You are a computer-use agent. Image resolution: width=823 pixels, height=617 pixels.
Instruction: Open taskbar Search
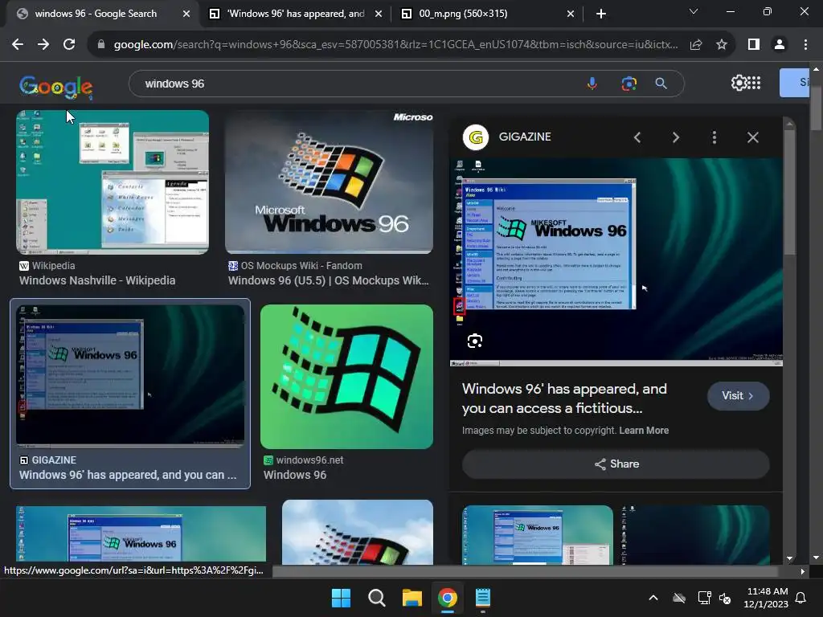(376, 598)
